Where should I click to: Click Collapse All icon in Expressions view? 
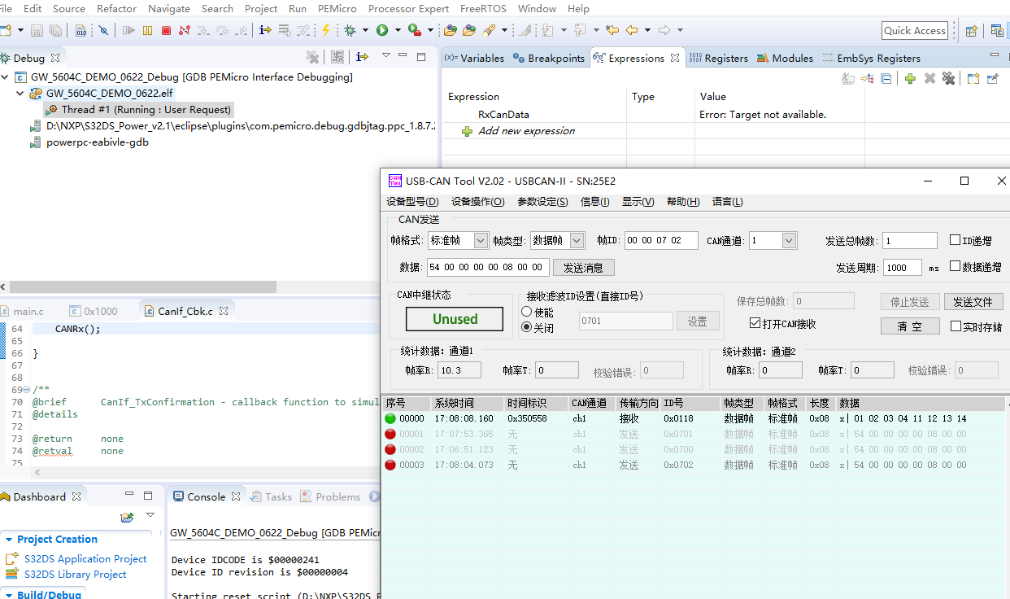pos(886,78)
